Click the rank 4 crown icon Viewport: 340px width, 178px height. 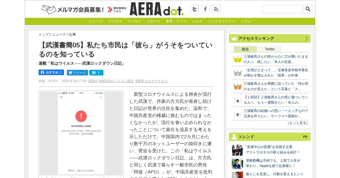pos(237,100)
